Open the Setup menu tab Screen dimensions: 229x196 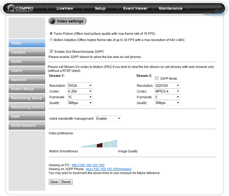coord(100,8)
